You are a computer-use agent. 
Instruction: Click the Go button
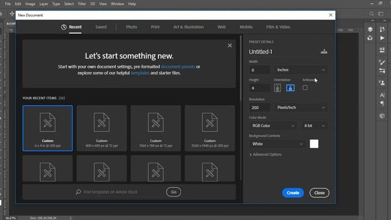point(174,192)
